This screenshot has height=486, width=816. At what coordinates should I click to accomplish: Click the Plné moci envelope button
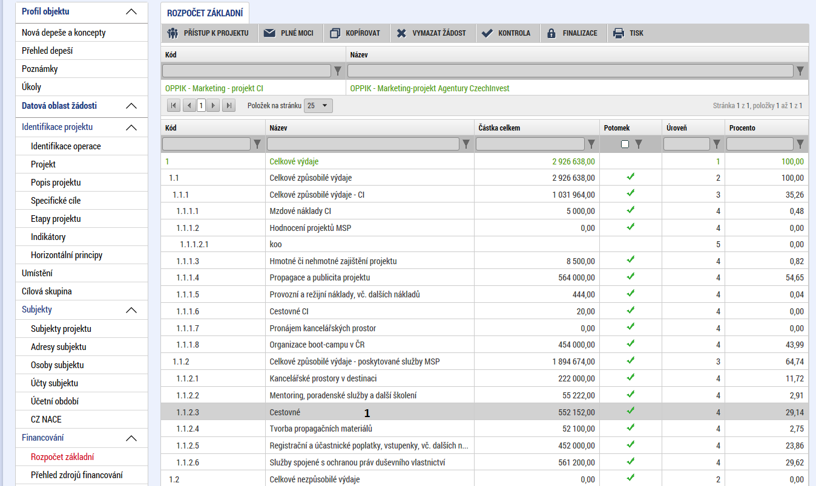pos(289,33)
